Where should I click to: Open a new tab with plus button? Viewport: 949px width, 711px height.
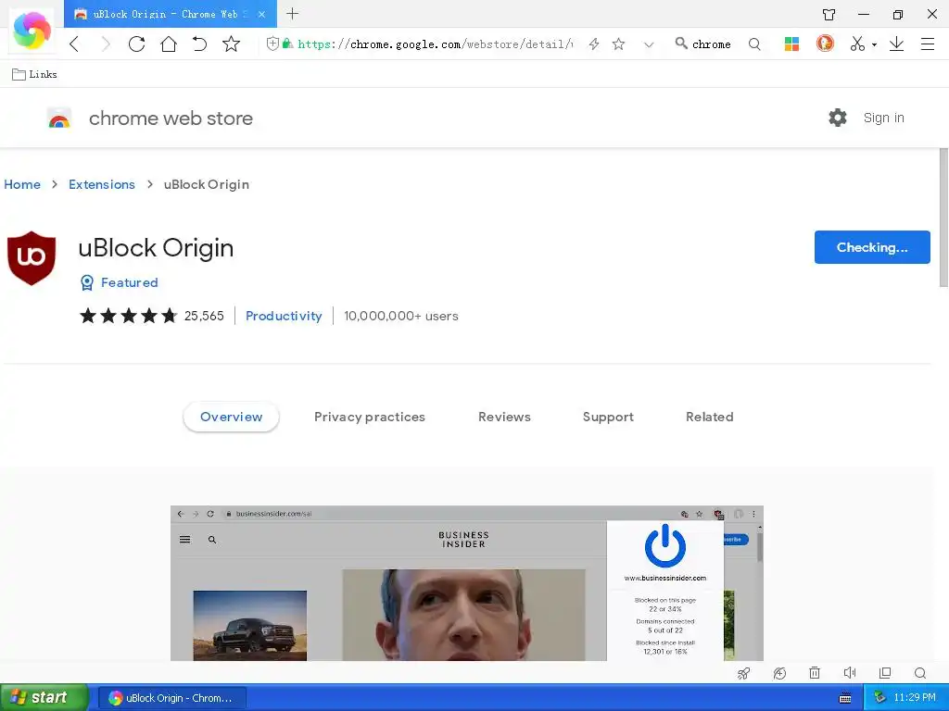[292, 13]
